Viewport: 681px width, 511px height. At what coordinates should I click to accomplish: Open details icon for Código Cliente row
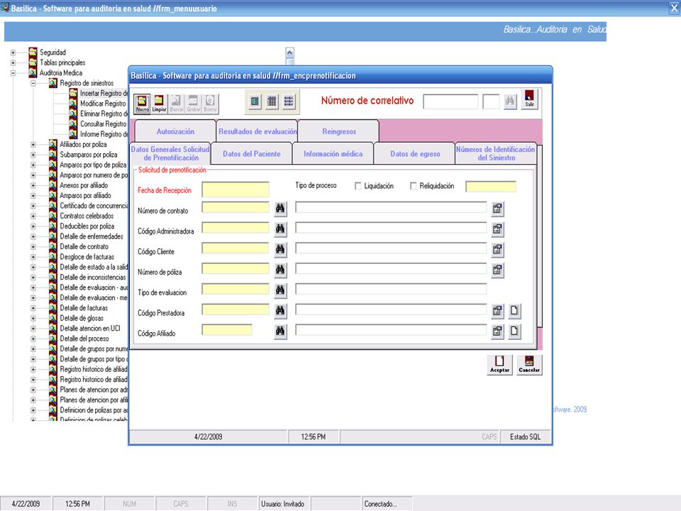point(498,250)
